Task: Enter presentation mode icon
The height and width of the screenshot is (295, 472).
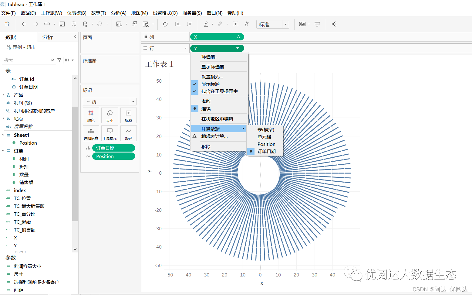Action: tap(317, 24)
